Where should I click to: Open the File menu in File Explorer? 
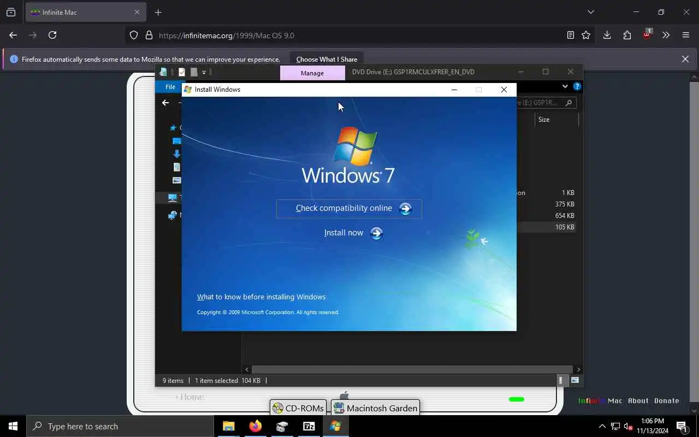coord(170,87)
